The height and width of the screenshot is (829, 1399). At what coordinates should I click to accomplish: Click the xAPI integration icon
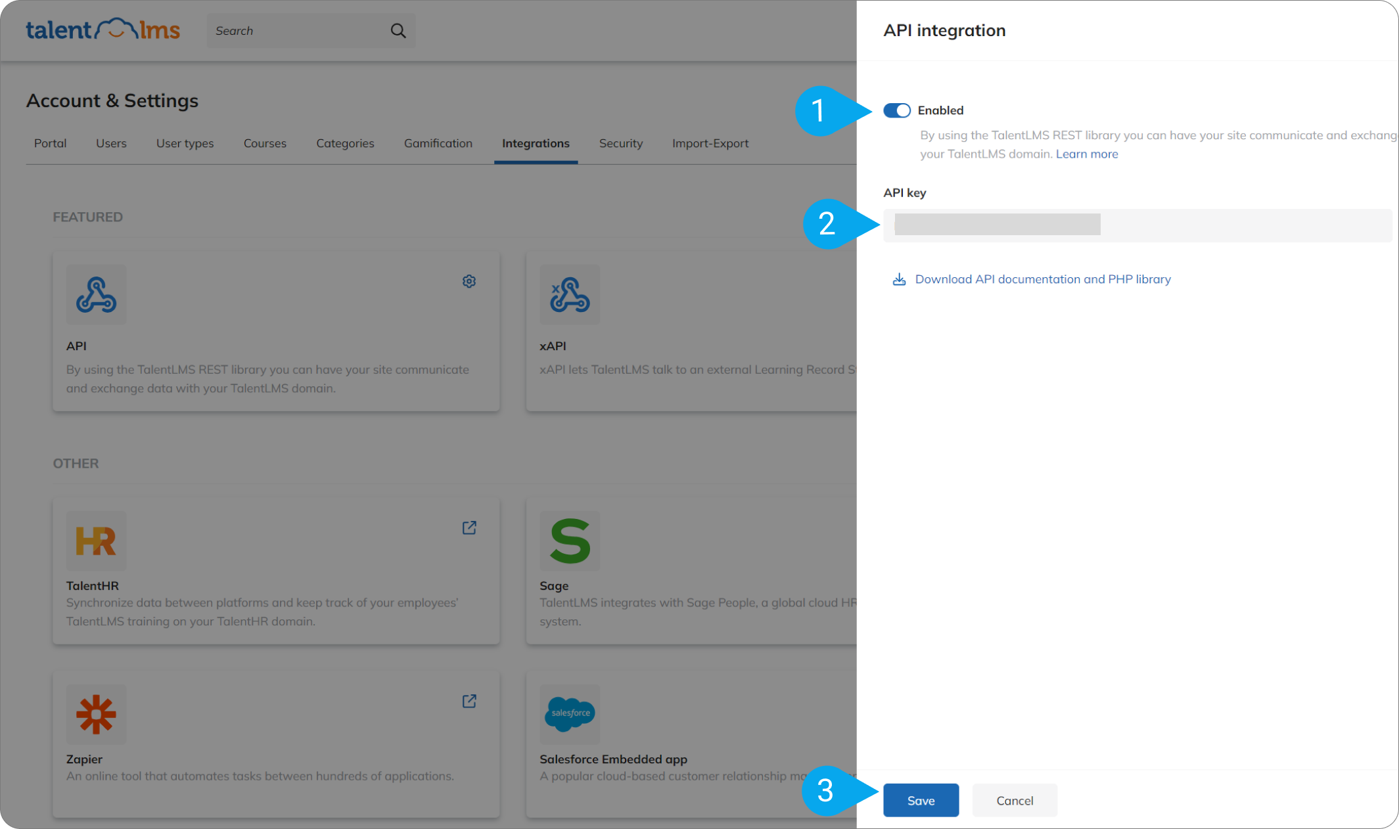[569, 294]
